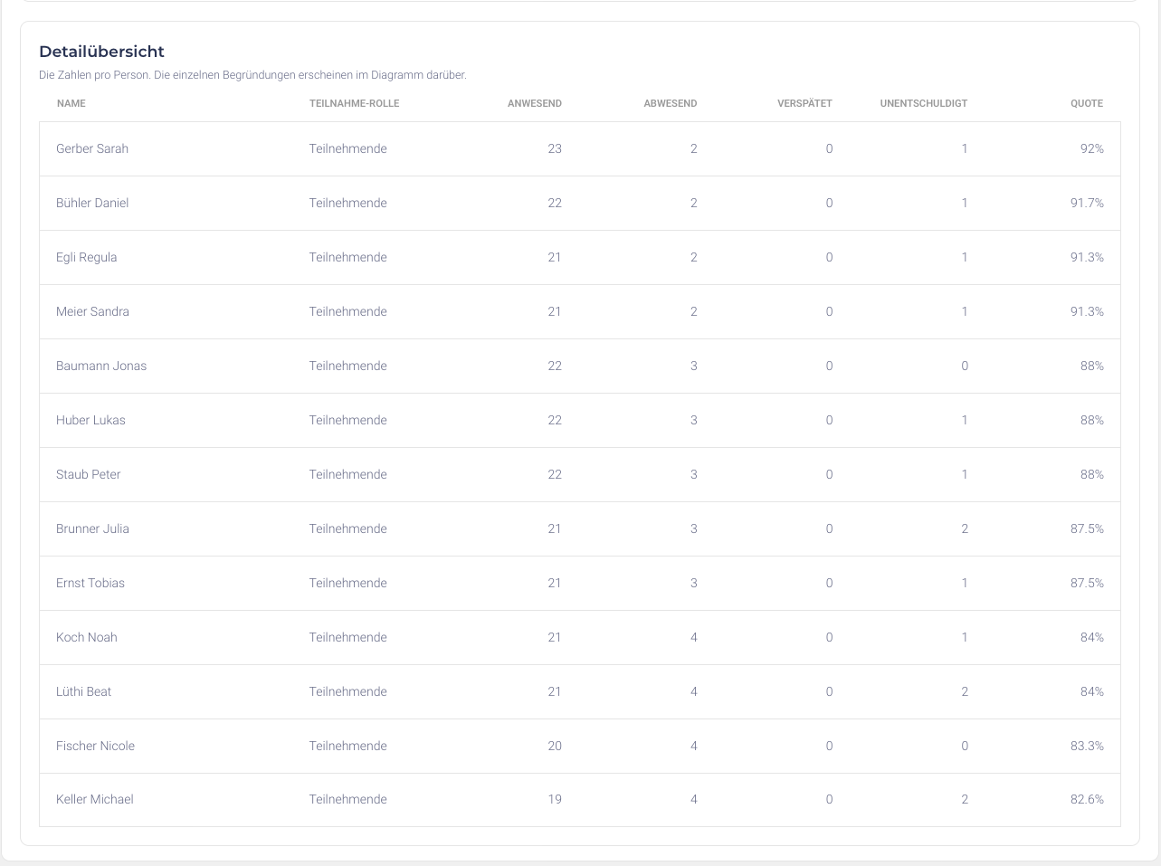Click Staub Peter's Verspätet value 0
The image size is (1161, 866).
(829, 474)
